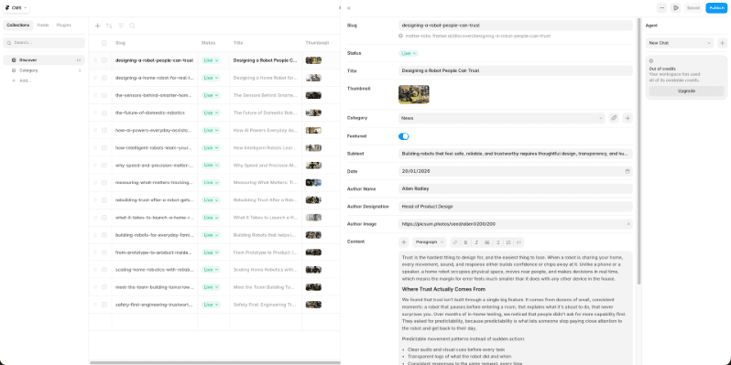The image size is (731, 365).
Task: Check the safety-first-engineering row
Action: point(104,305)
